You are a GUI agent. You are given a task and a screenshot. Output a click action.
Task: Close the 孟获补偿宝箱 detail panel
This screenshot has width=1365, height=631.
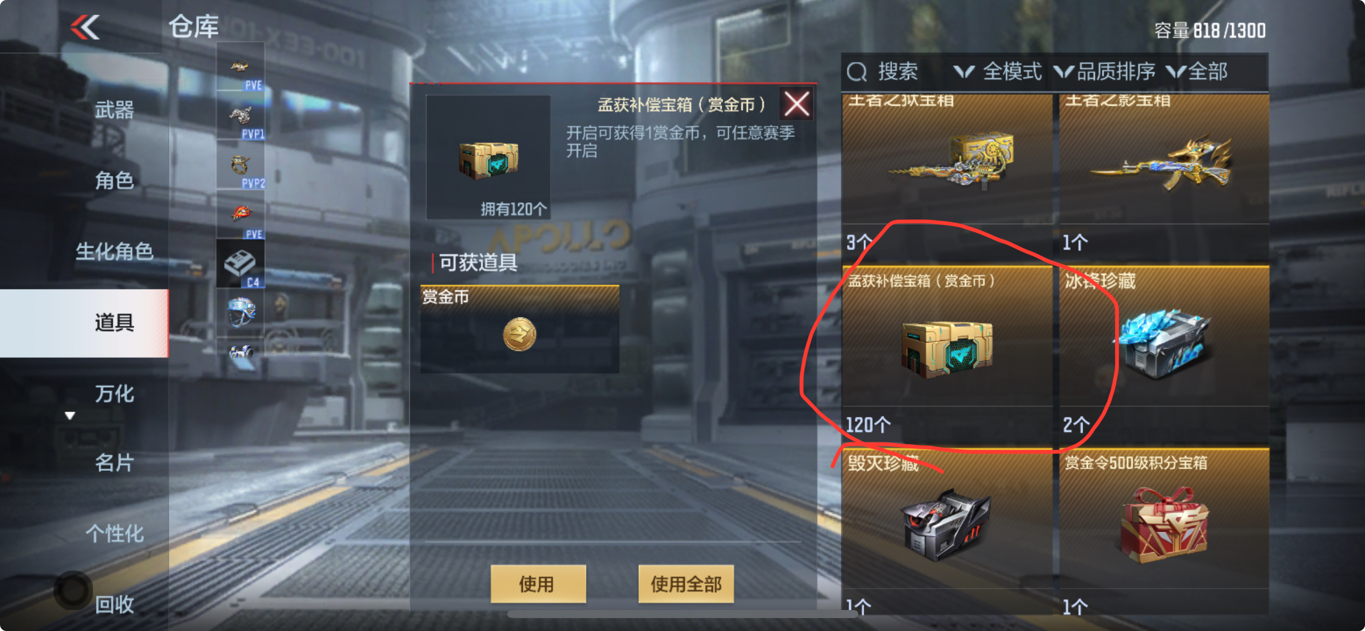797,104
